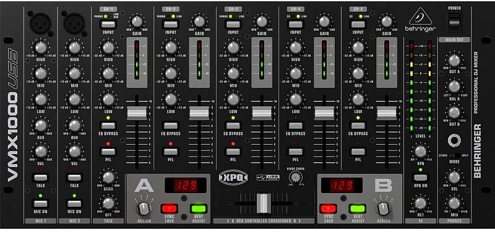495x232 pixels.
Task: Switch the phones MODE stereo/split selector
Action: coord(454,156)
